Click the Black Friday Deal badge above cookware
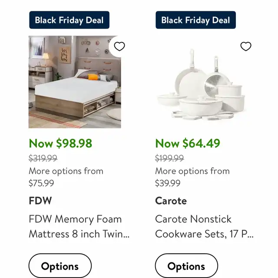The image size is (278, 278). pyautogui.click(x=196, y=20)
